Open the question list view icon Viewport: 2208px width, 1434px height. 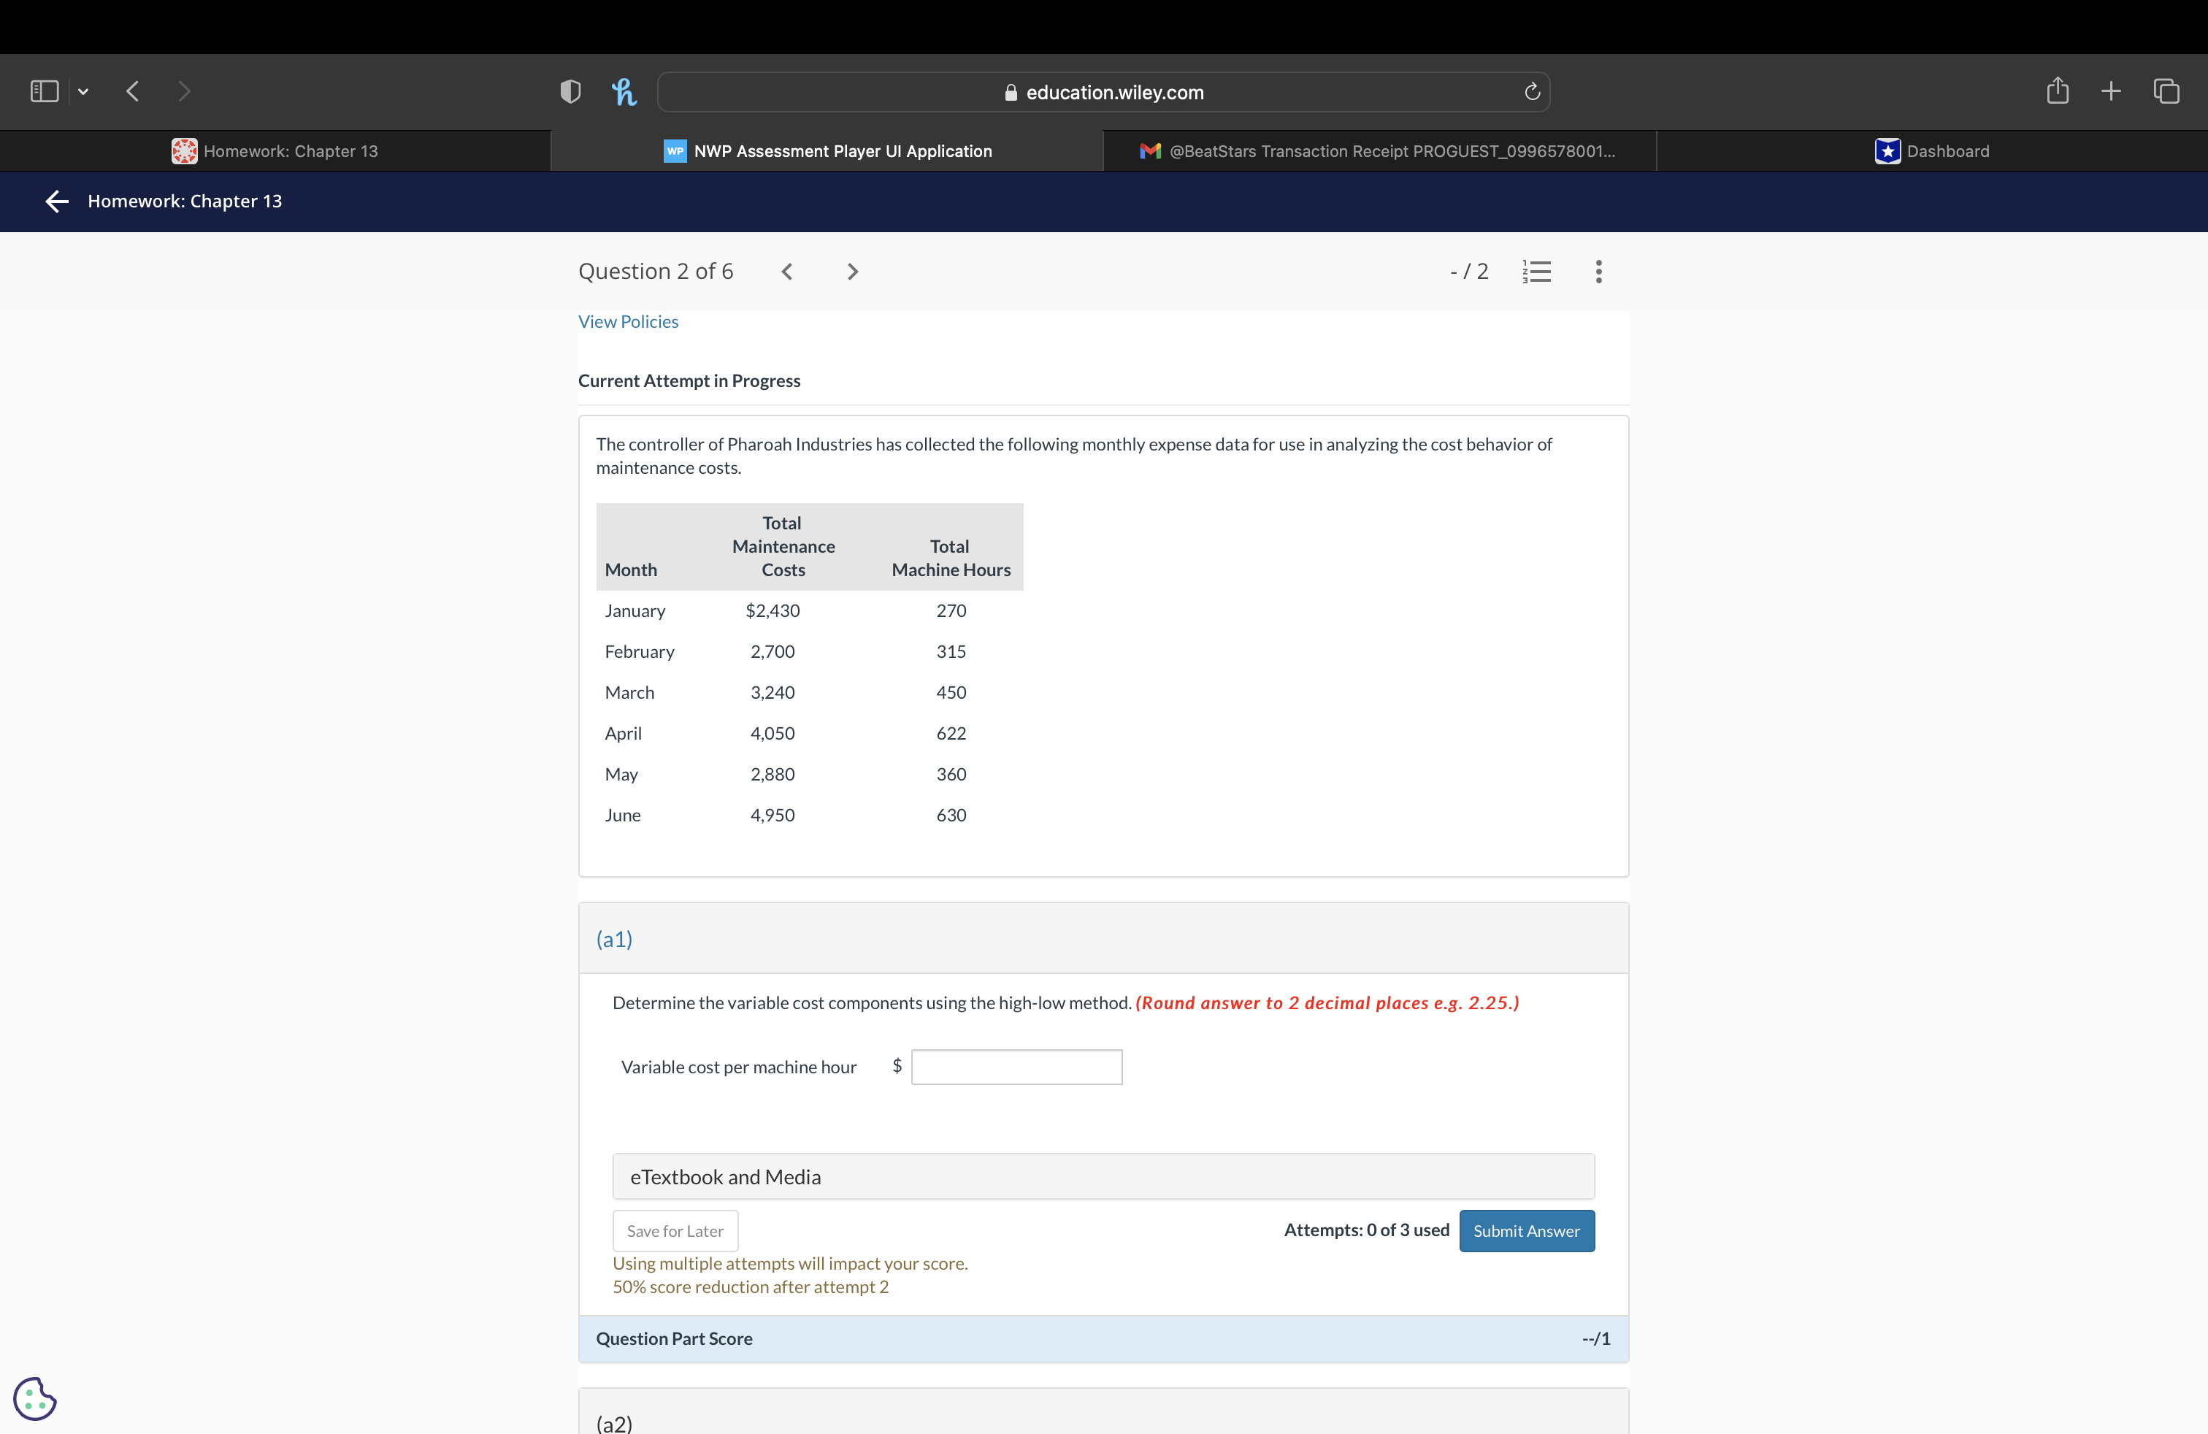click(1536, 271)
